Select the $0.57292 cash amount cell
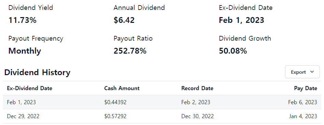This screenshot has width=324, height=125. click(115, 116)
